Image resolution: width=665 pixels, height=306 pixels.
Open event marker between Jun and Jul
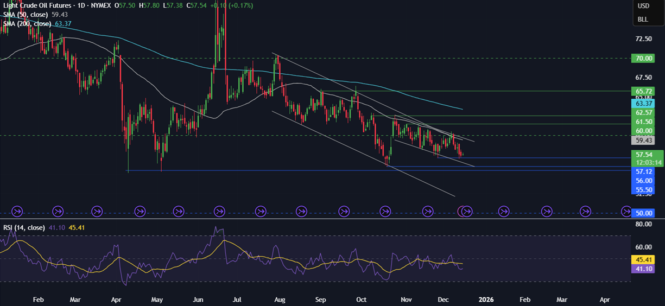point(219,211)
